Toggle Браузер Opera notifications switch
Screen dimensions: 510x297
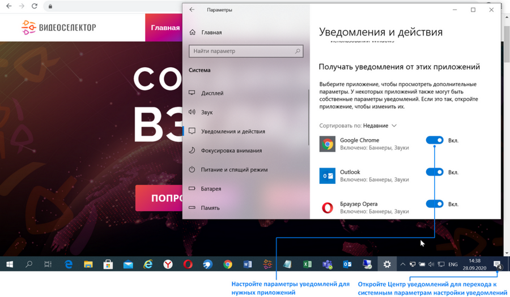[435, 204]
